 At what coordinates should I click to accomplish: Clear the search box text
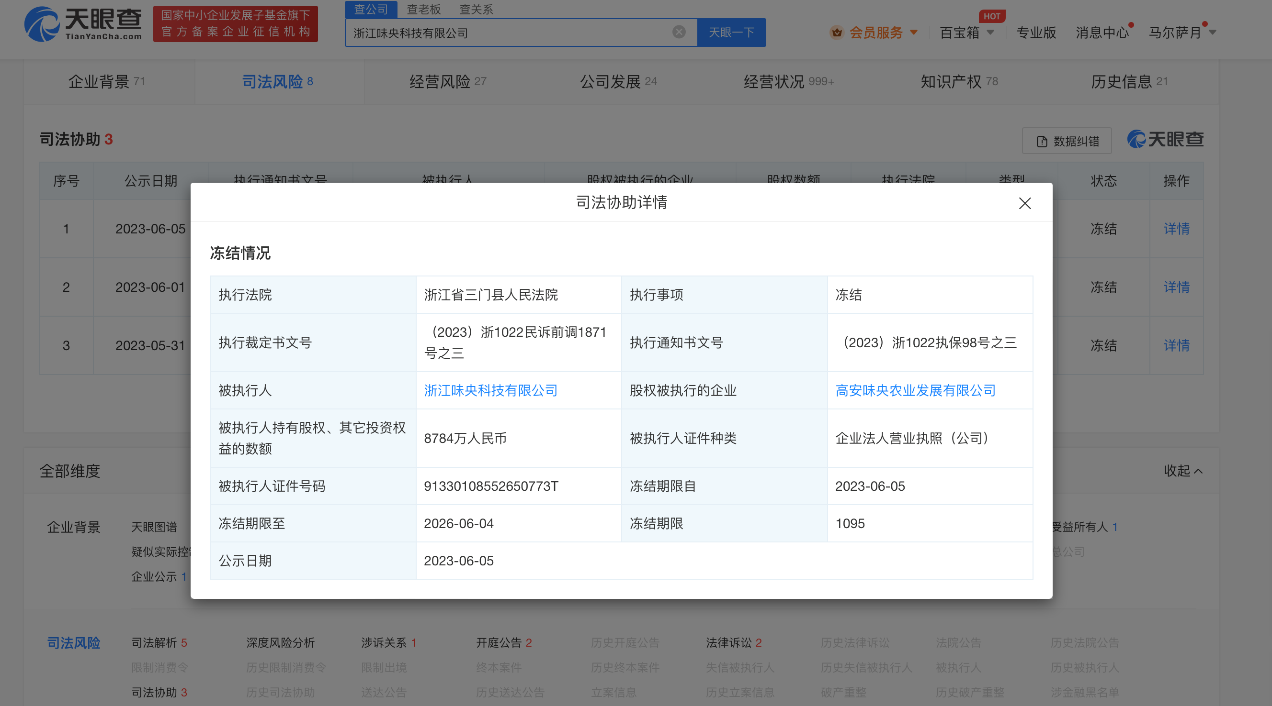pos(679,32)
